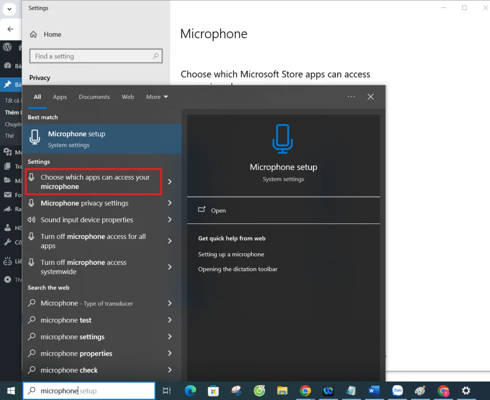Open the More dropdown in the search panel
Screen dimensions: 490x400
coord(156,97)
